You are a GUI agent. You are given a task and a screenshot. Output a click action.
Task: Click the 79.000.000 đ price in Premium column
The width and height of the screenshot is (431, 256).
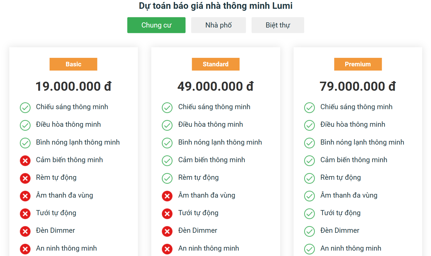358,86
